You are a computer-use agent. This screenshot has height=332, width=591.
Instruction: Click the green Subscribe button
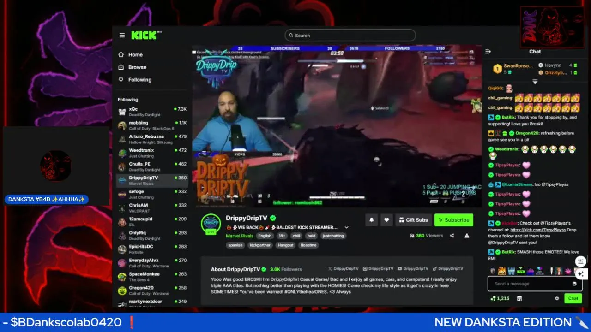[x=453, y=220]
